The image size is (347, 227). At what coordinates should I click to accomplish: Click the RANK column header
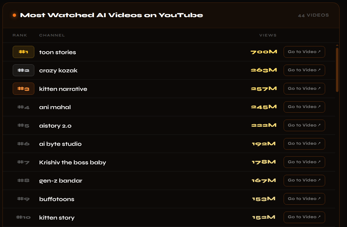(20, 35)
